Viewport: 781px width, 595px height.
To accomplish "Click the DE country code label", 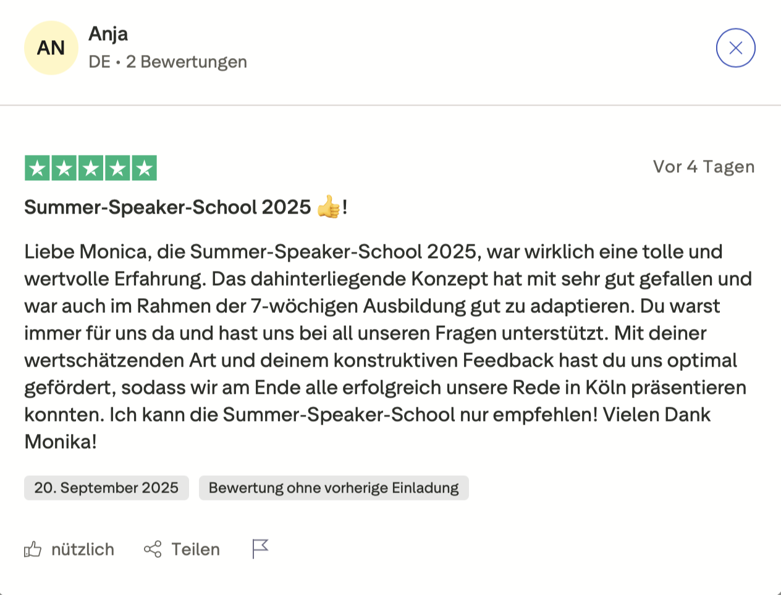I will (x=99, y=62).
